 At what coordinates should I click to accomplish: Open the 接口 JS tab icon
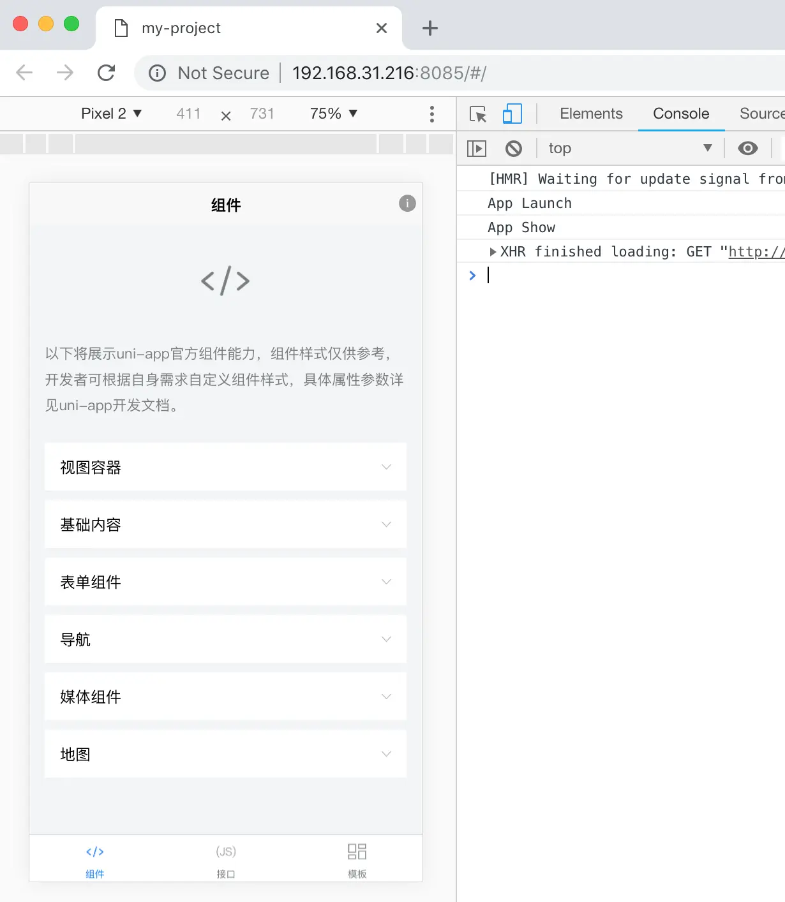pos(226,852)
